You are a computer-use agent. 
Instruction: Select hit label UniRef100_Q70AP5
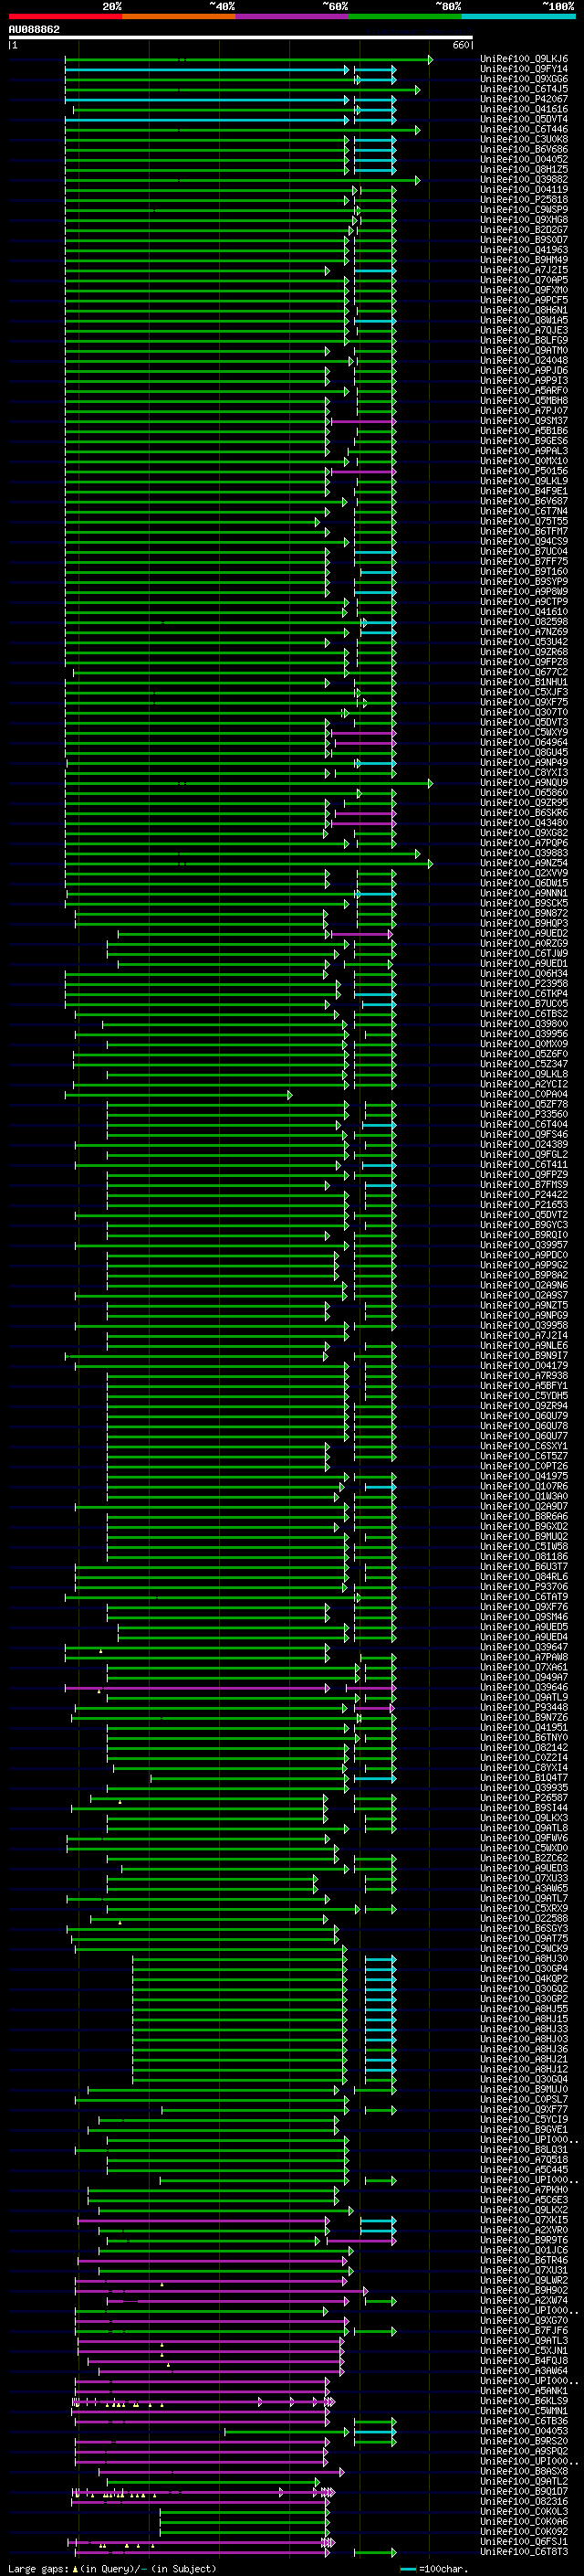[x=524, y=280]
